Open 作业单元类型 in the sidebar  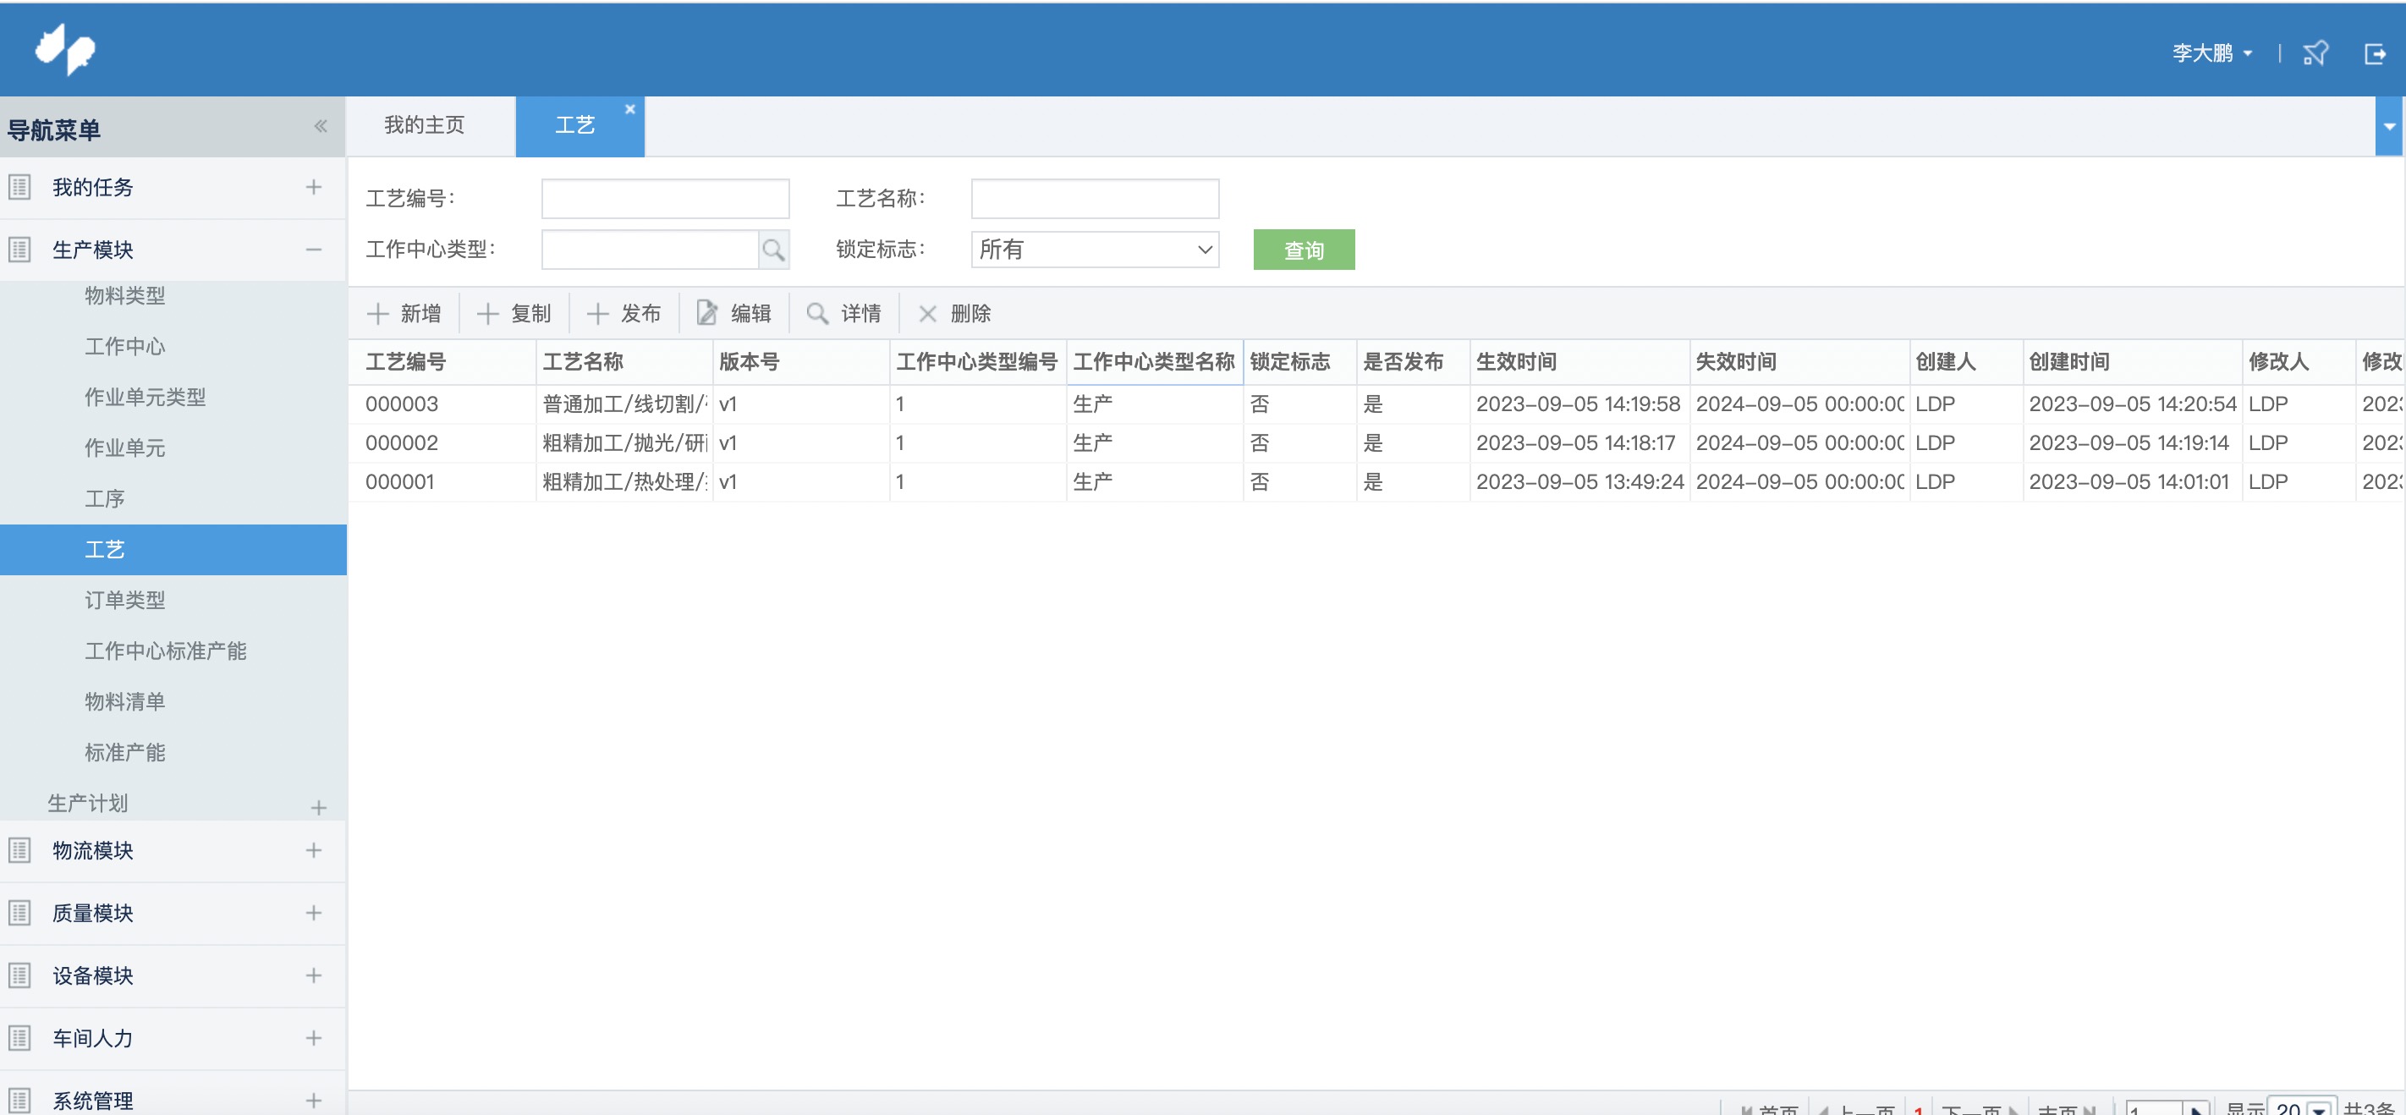coord(145,397)
